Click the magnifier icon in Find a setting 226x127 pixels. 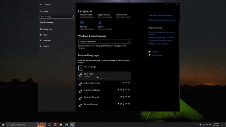click(x=72, y=17)
